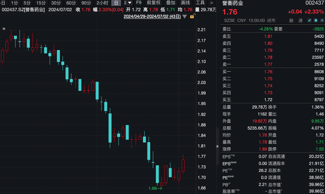Expand the date range triangle dropdown
The width and height of the screenshot is (325, 194).
[185, 16]
